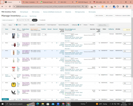Click the Learn more link

(x=24, y=16)
